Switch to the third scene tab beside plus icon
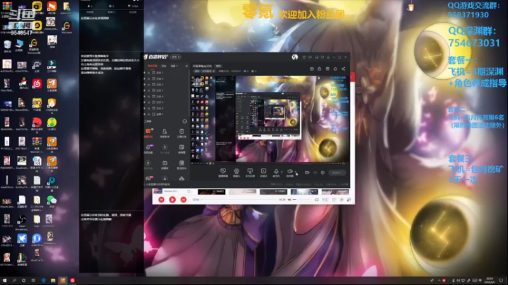 [x=174, y=66]
